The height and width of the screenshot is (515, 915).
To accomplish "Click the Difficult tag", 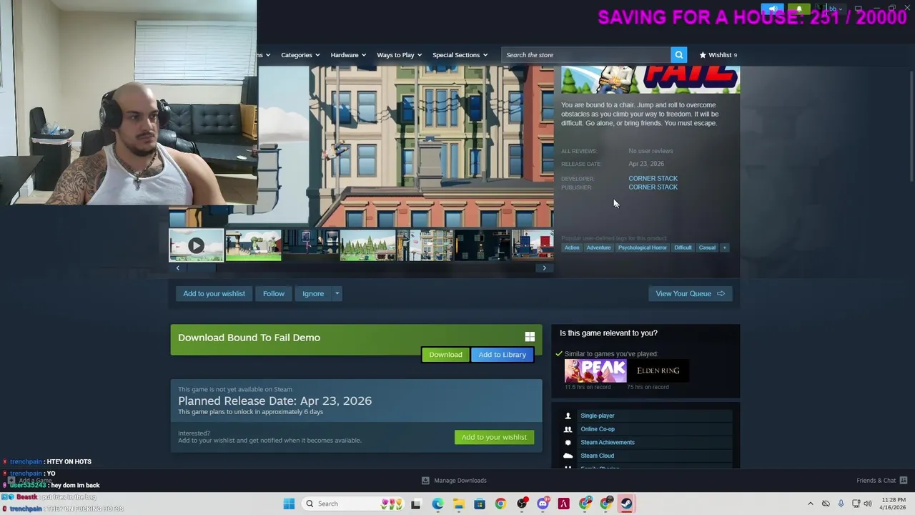I will point(683,247).
